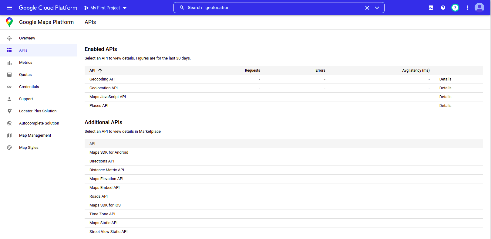Activate Cloud Shell terminal icon
491x239 pixels.
pyautogui.click(x=431, y=8)
